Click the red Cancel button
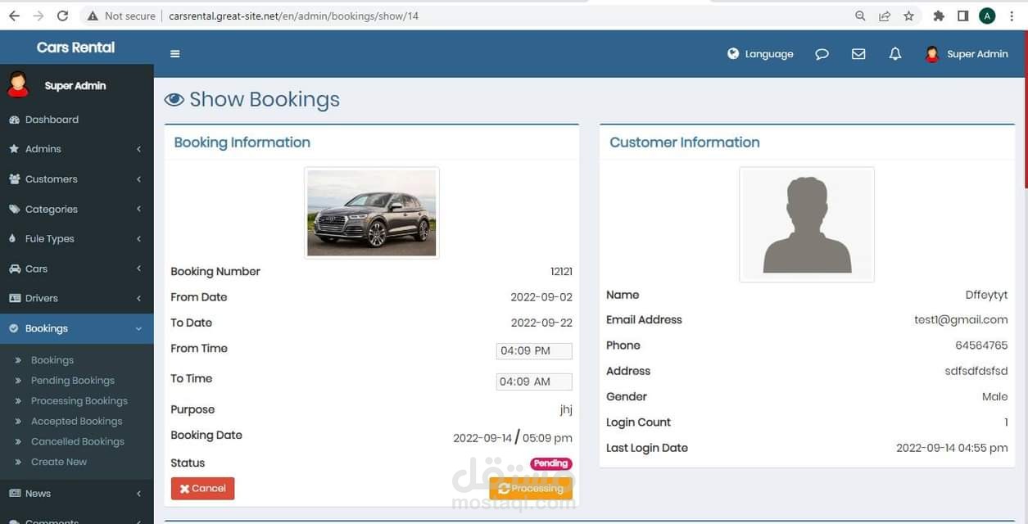This screenshot has height=524, width=1028. (202, 489)
